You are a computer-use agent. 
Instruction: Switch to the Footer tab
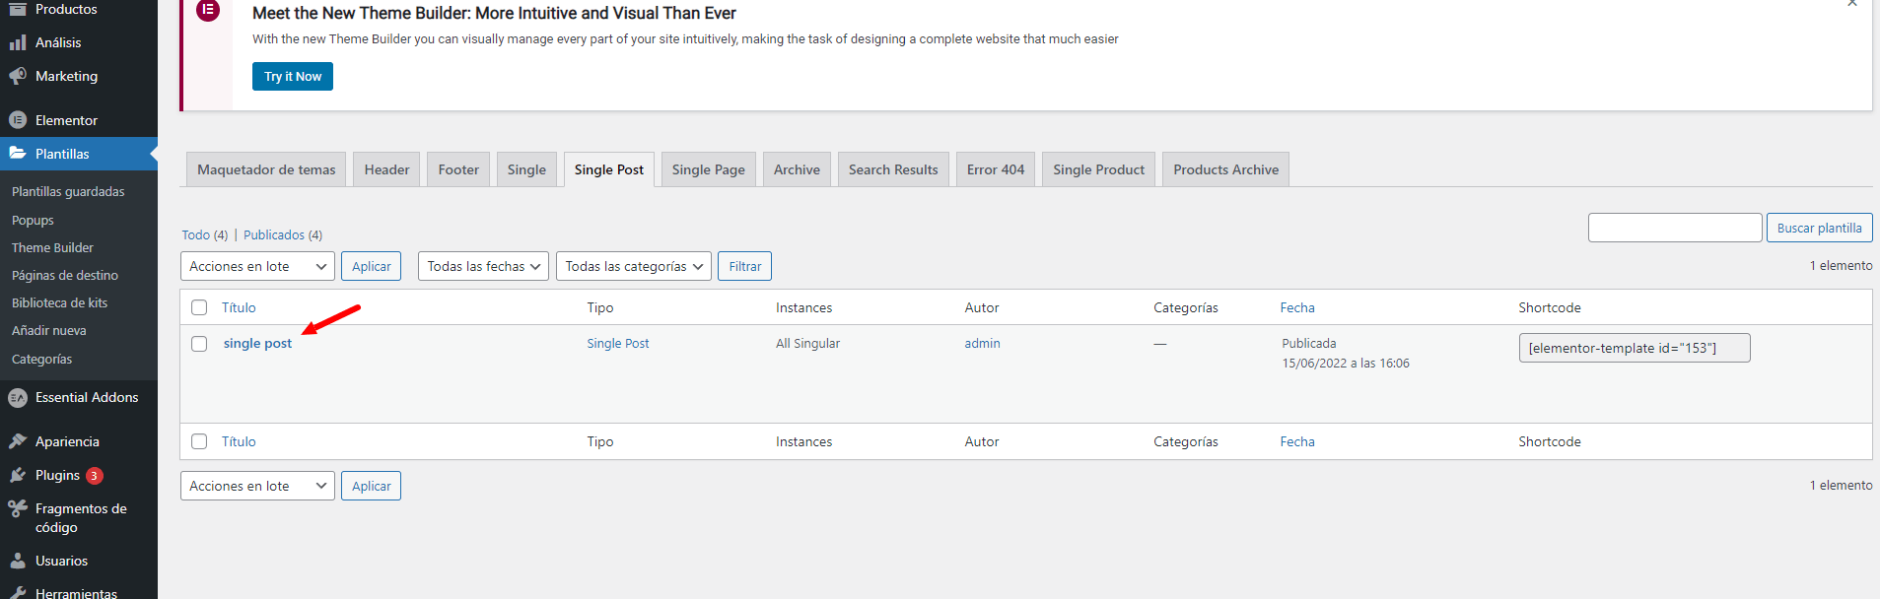tap(458, 169)
